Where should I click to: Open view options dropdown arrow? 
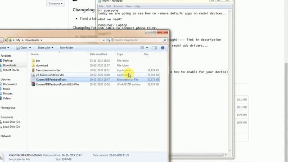point(147,48)
